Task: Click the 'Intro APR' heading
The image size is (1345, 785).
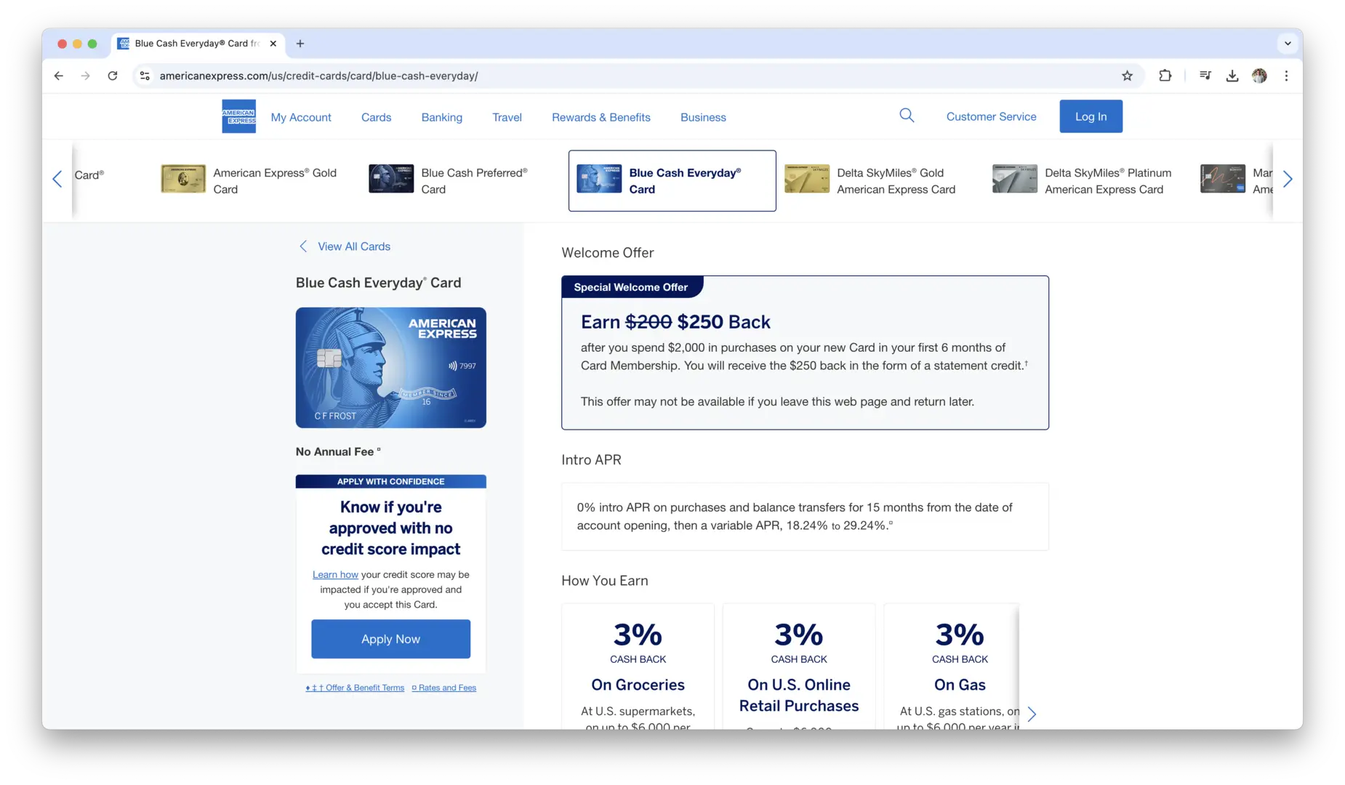Action: [591, 460]
